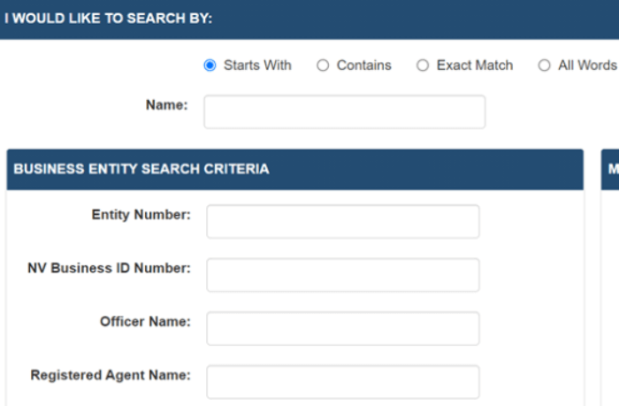Click the 'Registered Agent Name:' label
This screenshot has height=406, width=619.
click(111, 375)
